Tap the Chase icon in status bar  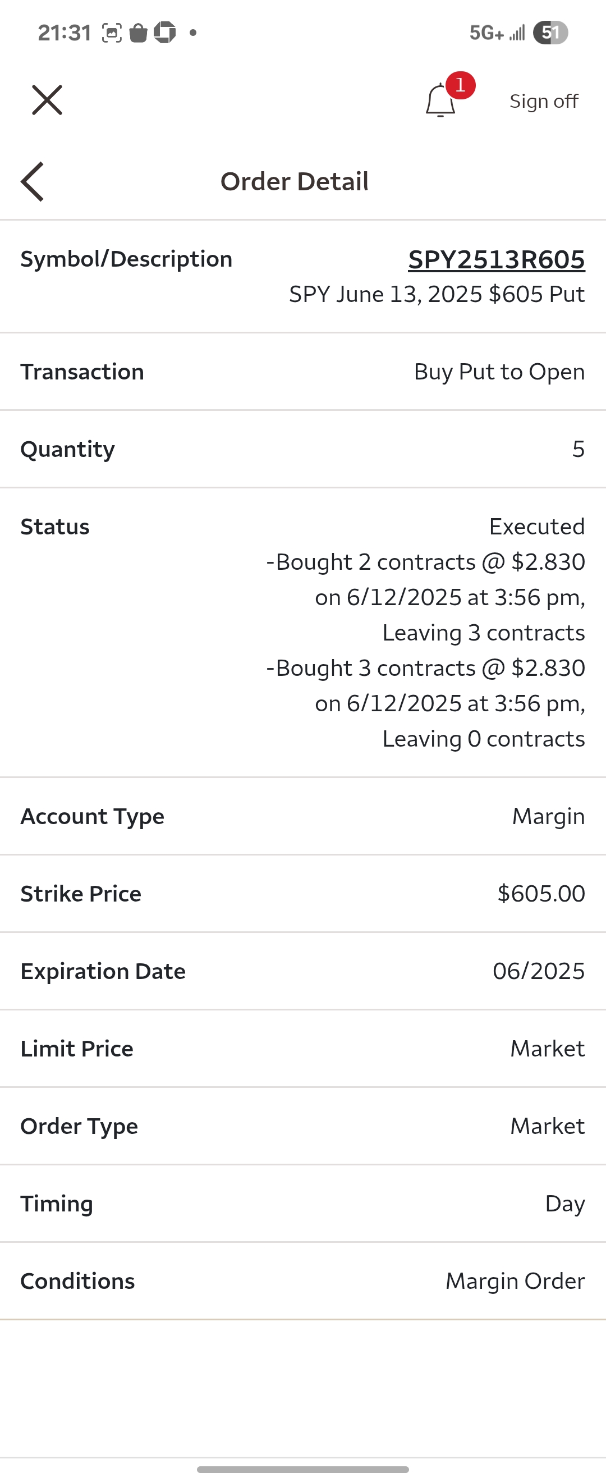click(164, 32)
